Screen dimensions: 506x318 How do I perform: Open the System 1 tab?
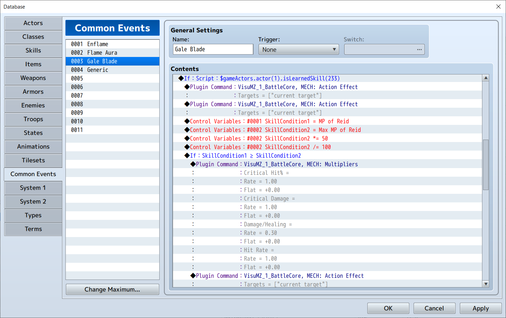pyautogui.click(x=33, y=188)
